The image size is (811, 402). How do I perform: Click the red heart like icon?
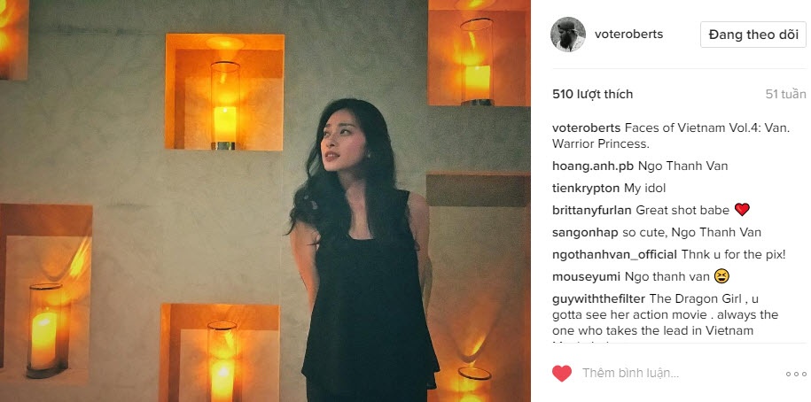(x=562, y=373)
